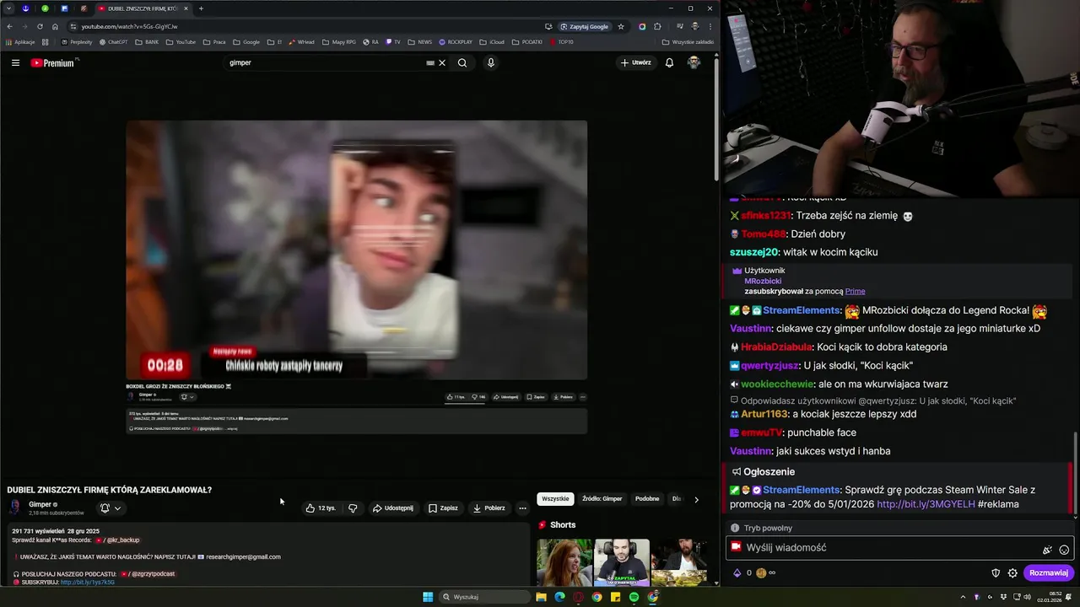1080x607 pixels.
Task: Click the YouTube Premium logo
Action: tap(54, 62)
